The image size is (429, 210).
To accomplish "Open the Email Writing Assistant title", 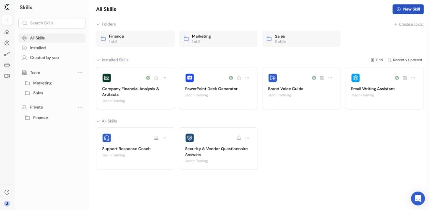I will [372, 89].
